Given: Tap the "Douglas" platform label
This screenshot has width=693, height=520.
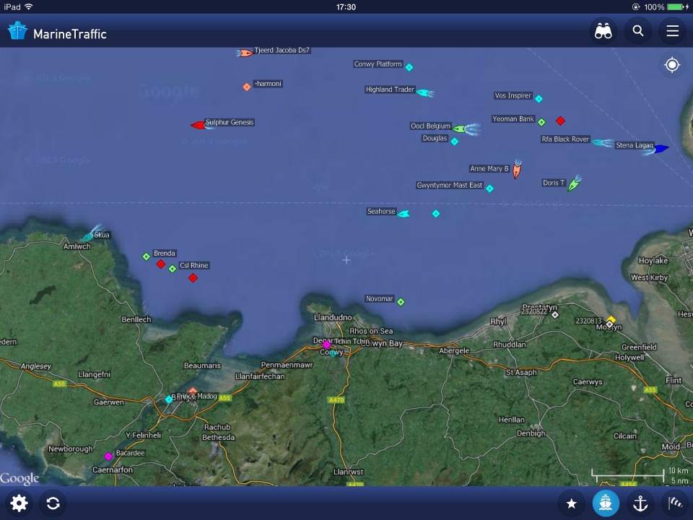Looking at the screenshot, I should pos(435,139).
